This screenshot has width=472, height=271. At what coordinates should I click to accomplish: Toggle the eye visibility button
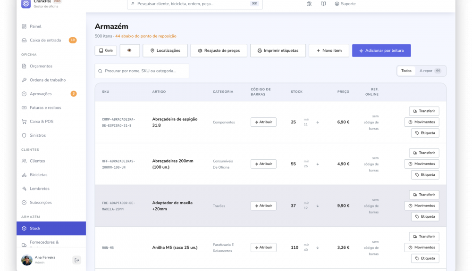[x=129, y=50]
